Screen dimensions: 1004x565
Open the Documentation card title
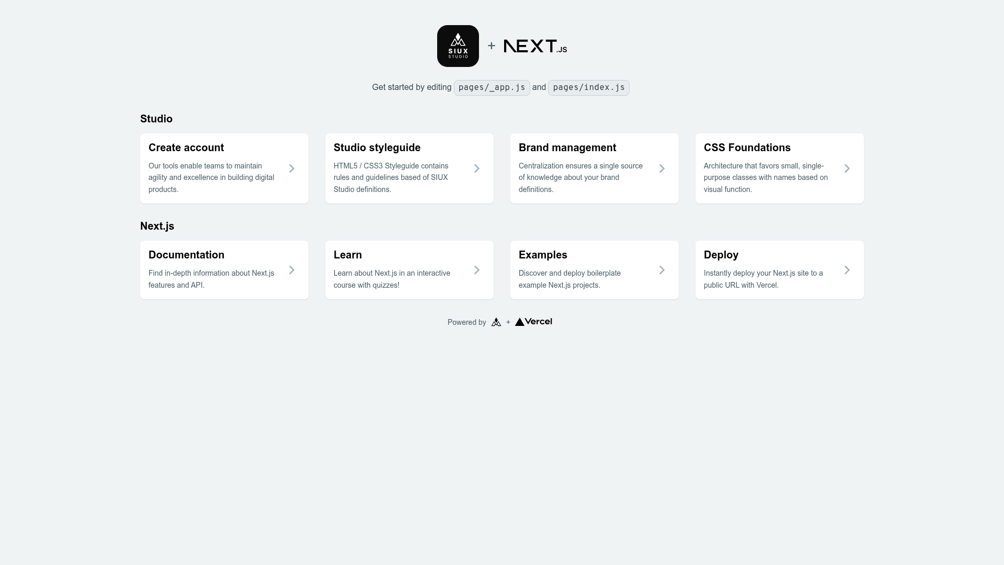coord(186,255)
